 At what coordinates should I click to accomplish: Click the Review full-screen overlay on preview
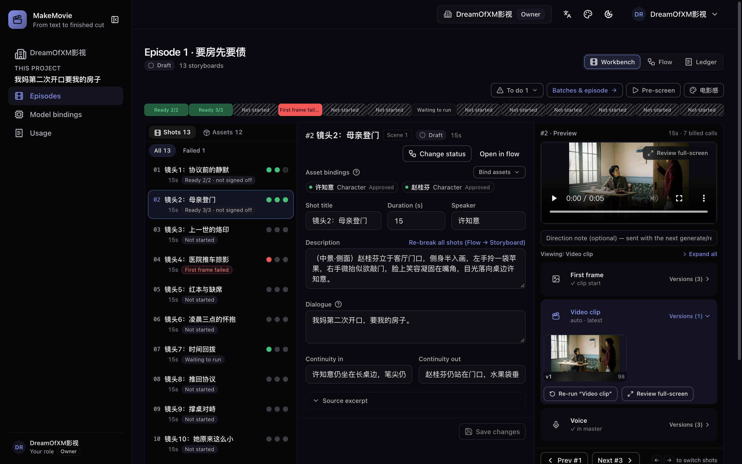(677, 153)
